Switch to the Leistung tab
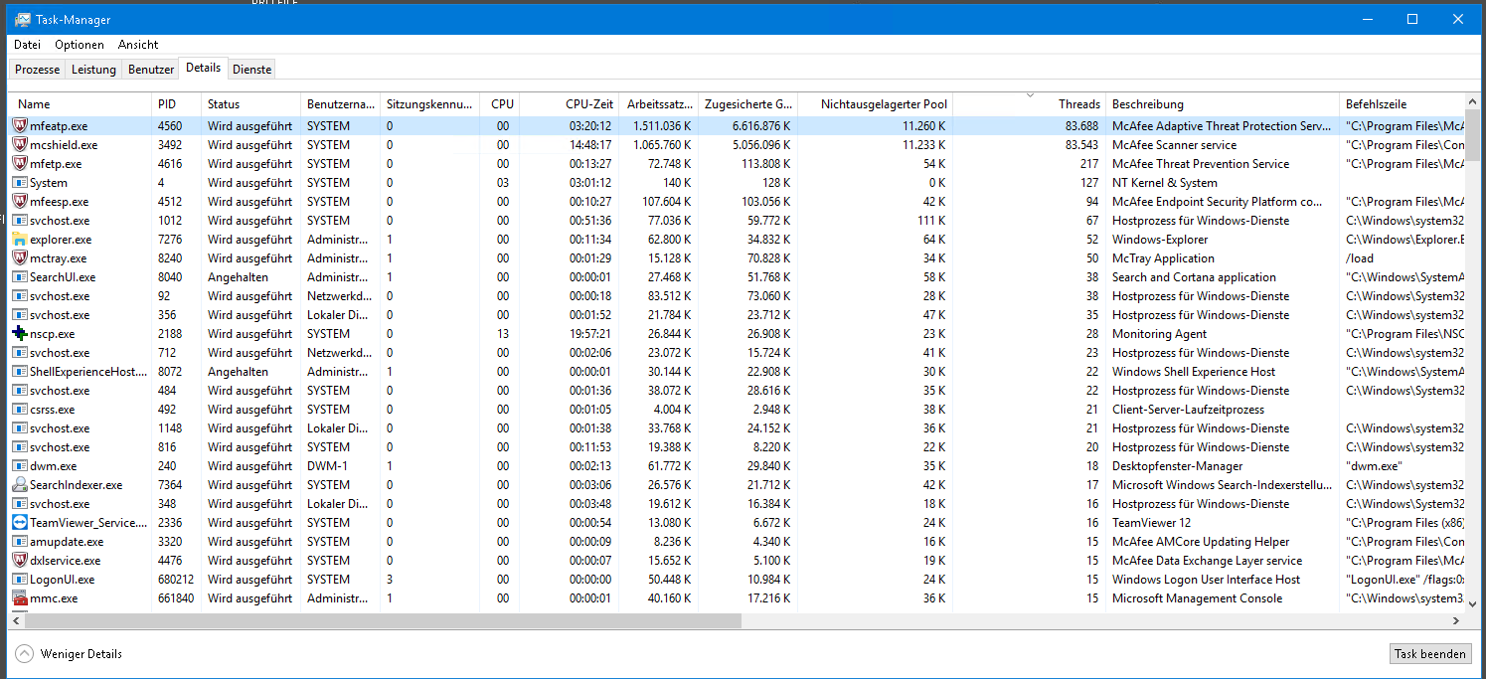1486x679 pixels. coord(93,70)
